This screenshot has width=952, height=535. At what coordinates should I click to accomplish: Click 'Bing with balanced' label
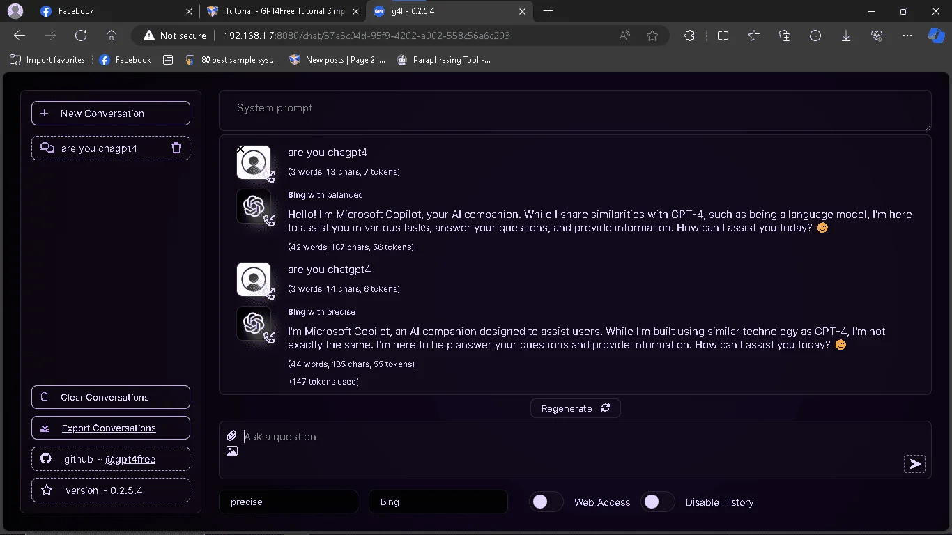coord(325,195)
